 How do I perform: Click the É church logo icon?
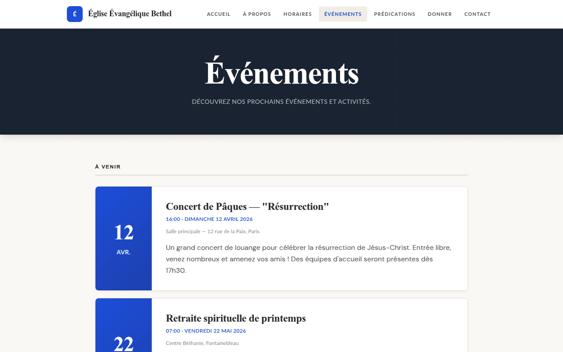click(75, 14)
